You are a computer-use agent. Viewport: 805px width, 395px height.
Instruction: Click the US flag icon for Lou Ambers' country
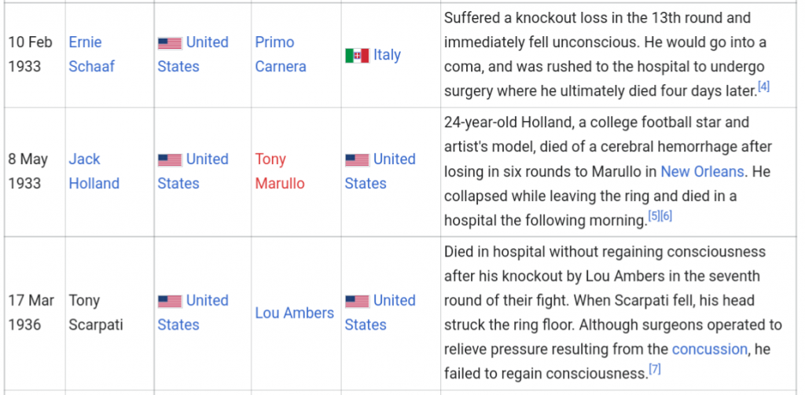click(358, 301)
